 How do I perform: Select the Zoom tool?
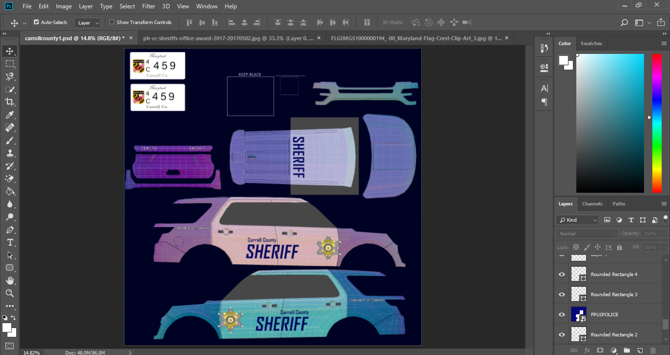pos(9,293)
